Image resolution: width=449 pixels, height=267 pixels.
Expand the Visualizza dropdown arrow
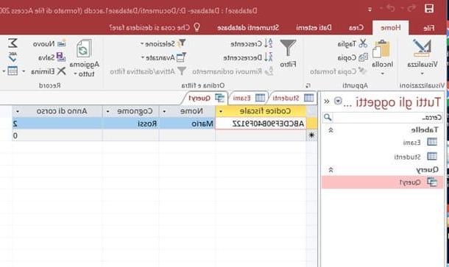tap(422, 74)
